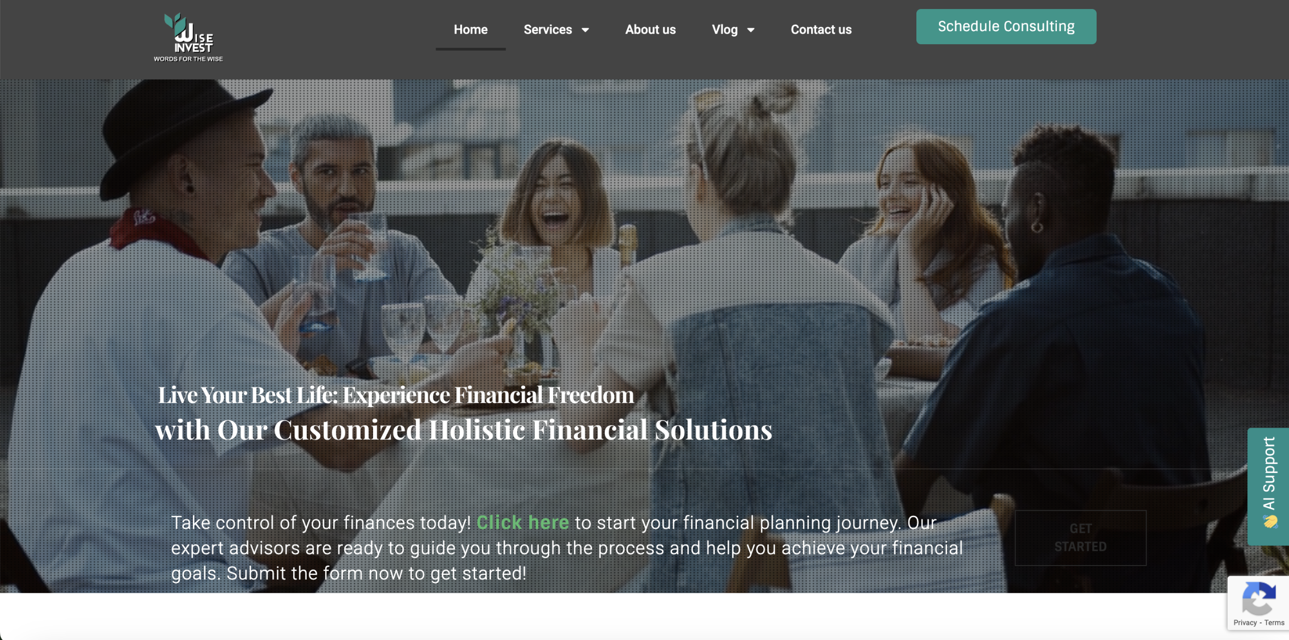Viewport: 1289px width, 640px height.
Task: Follow the green Click here link
Action: tap(523, 522)
